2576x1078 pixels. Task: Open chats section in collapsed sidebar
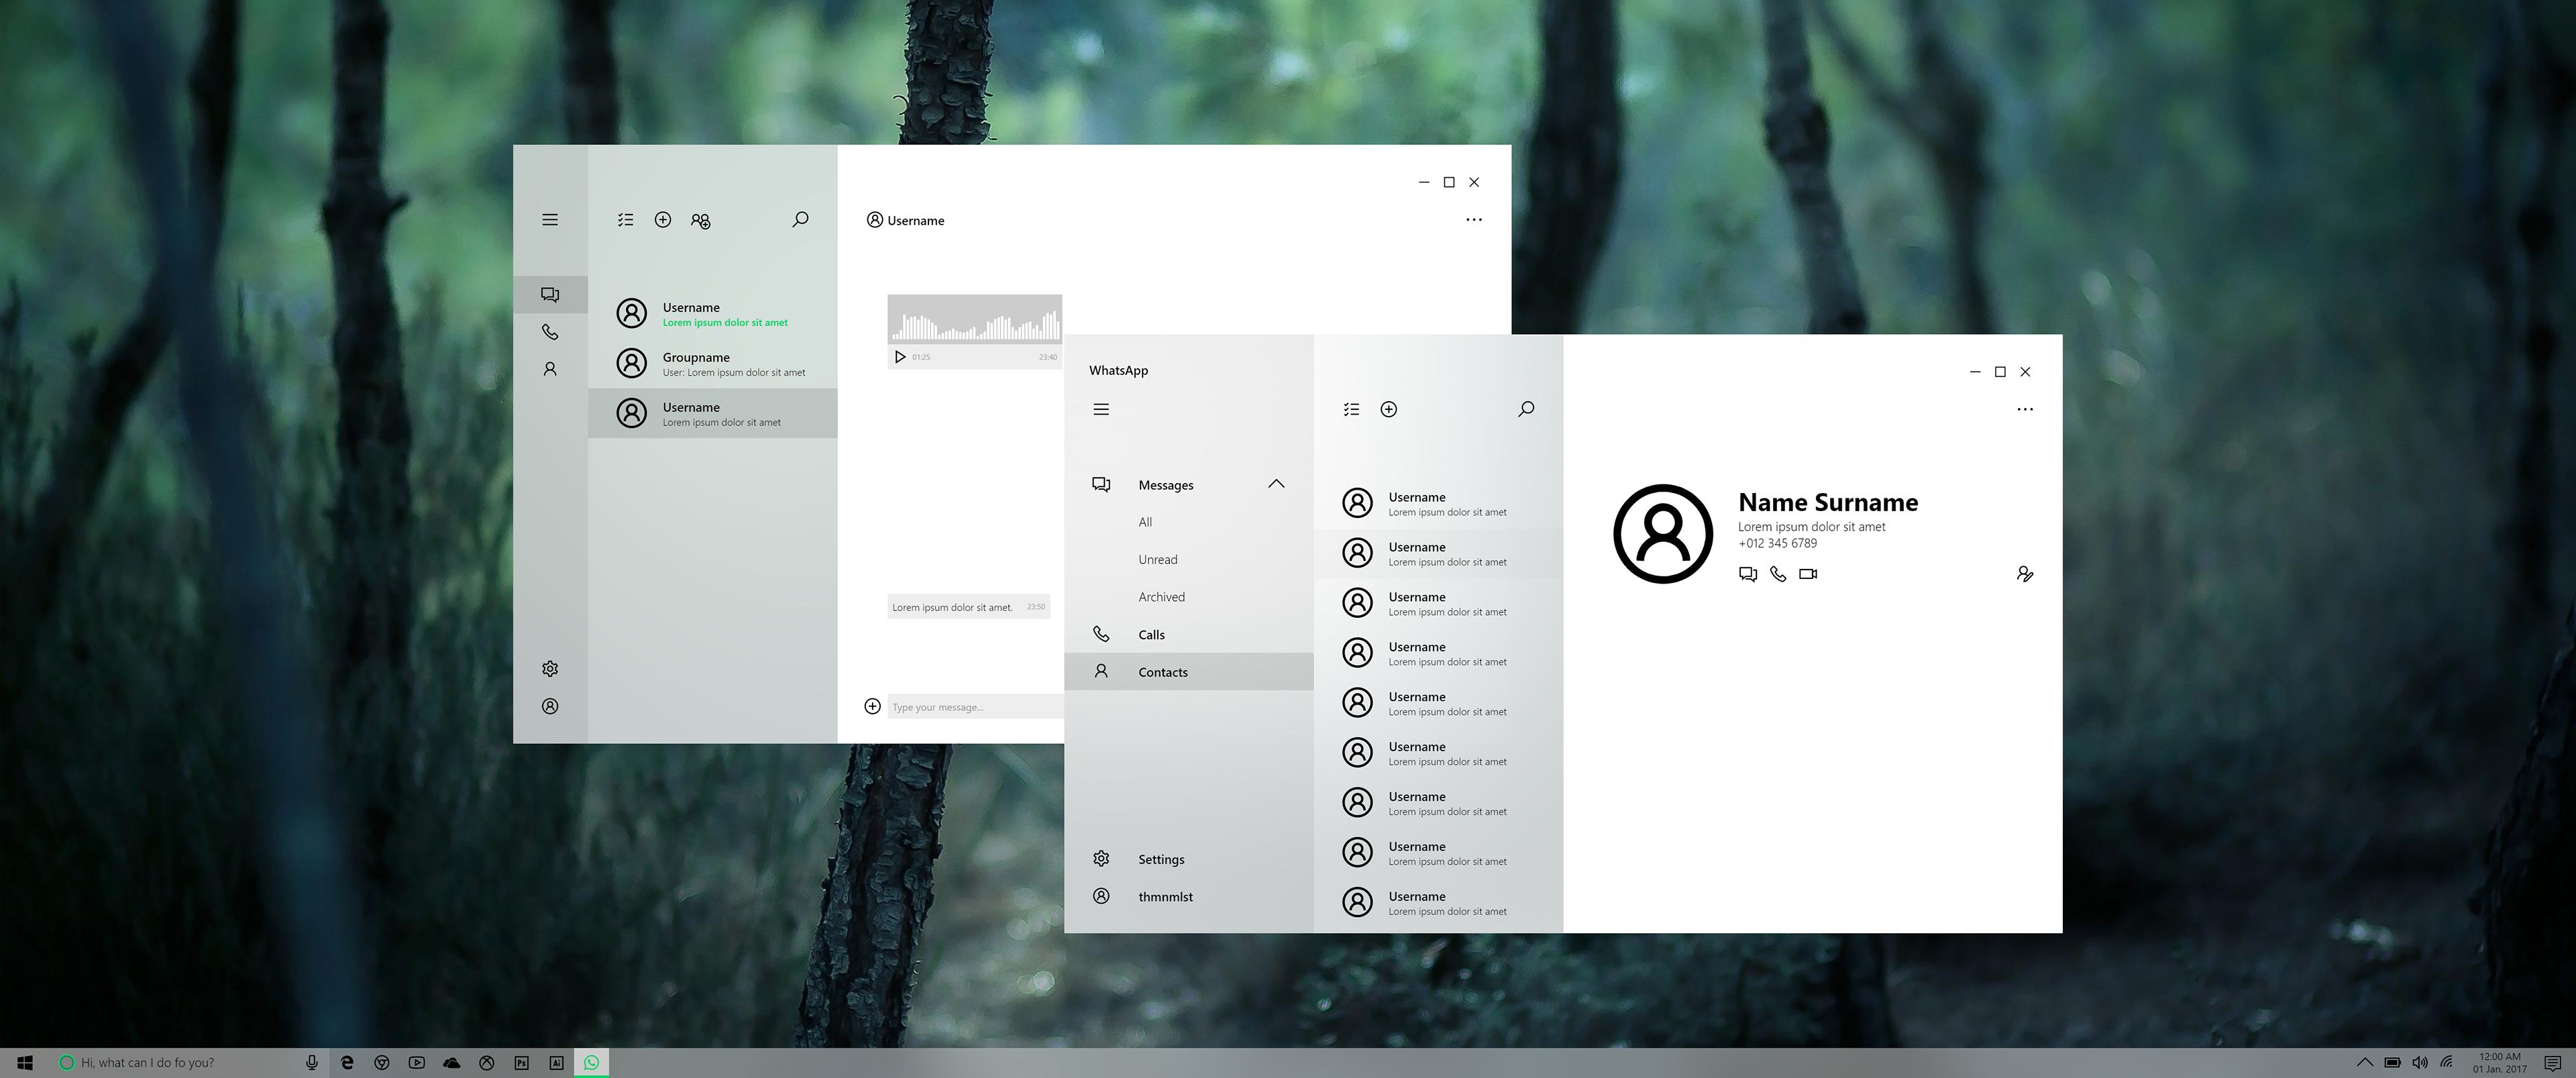point(550,294)
